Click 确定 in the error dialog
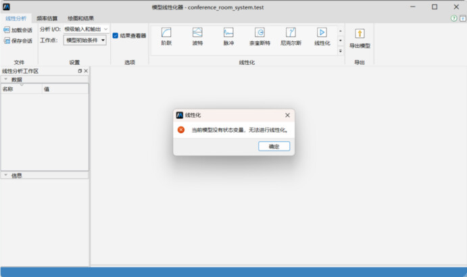This screenshot has width=467, height=277. 274,146
